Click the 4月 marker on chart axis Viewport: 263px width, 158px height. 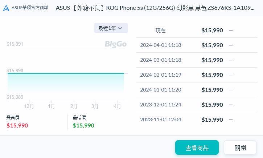[117, 106]
